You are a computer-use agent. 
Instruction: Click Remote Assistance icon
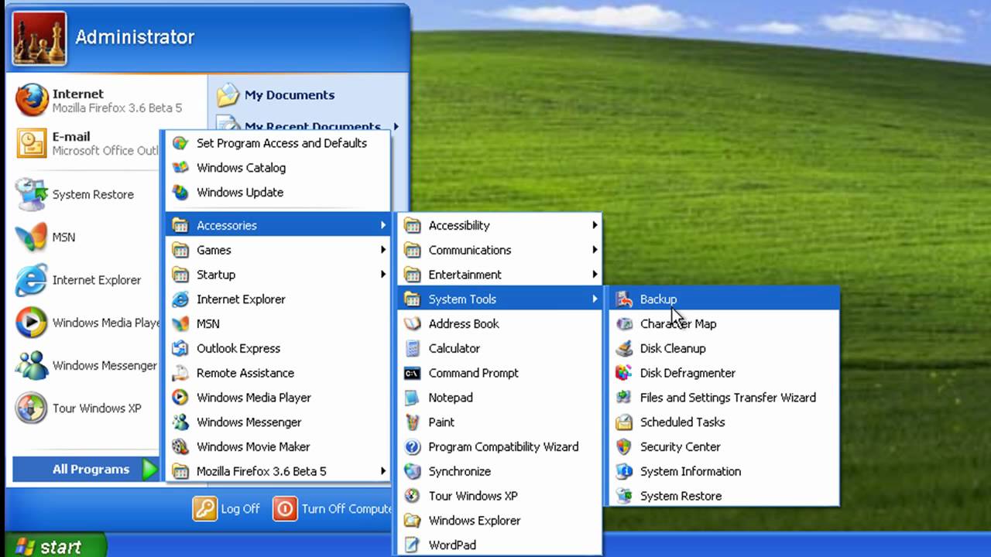(180, 373)
